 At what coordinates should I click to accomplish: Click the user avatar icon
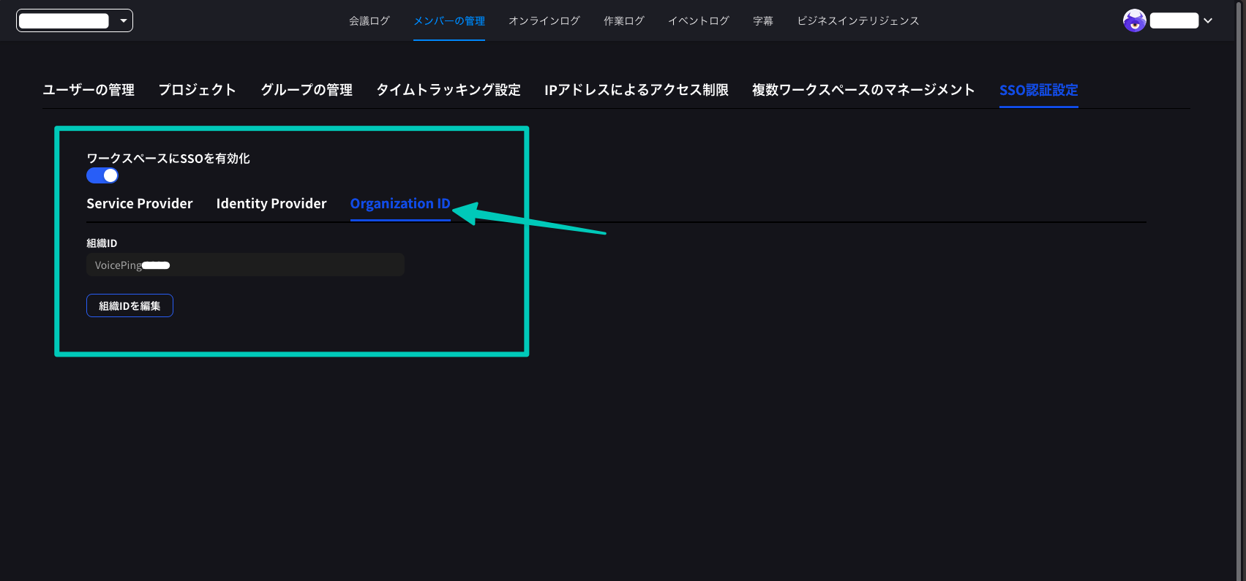click(1135, 20)
